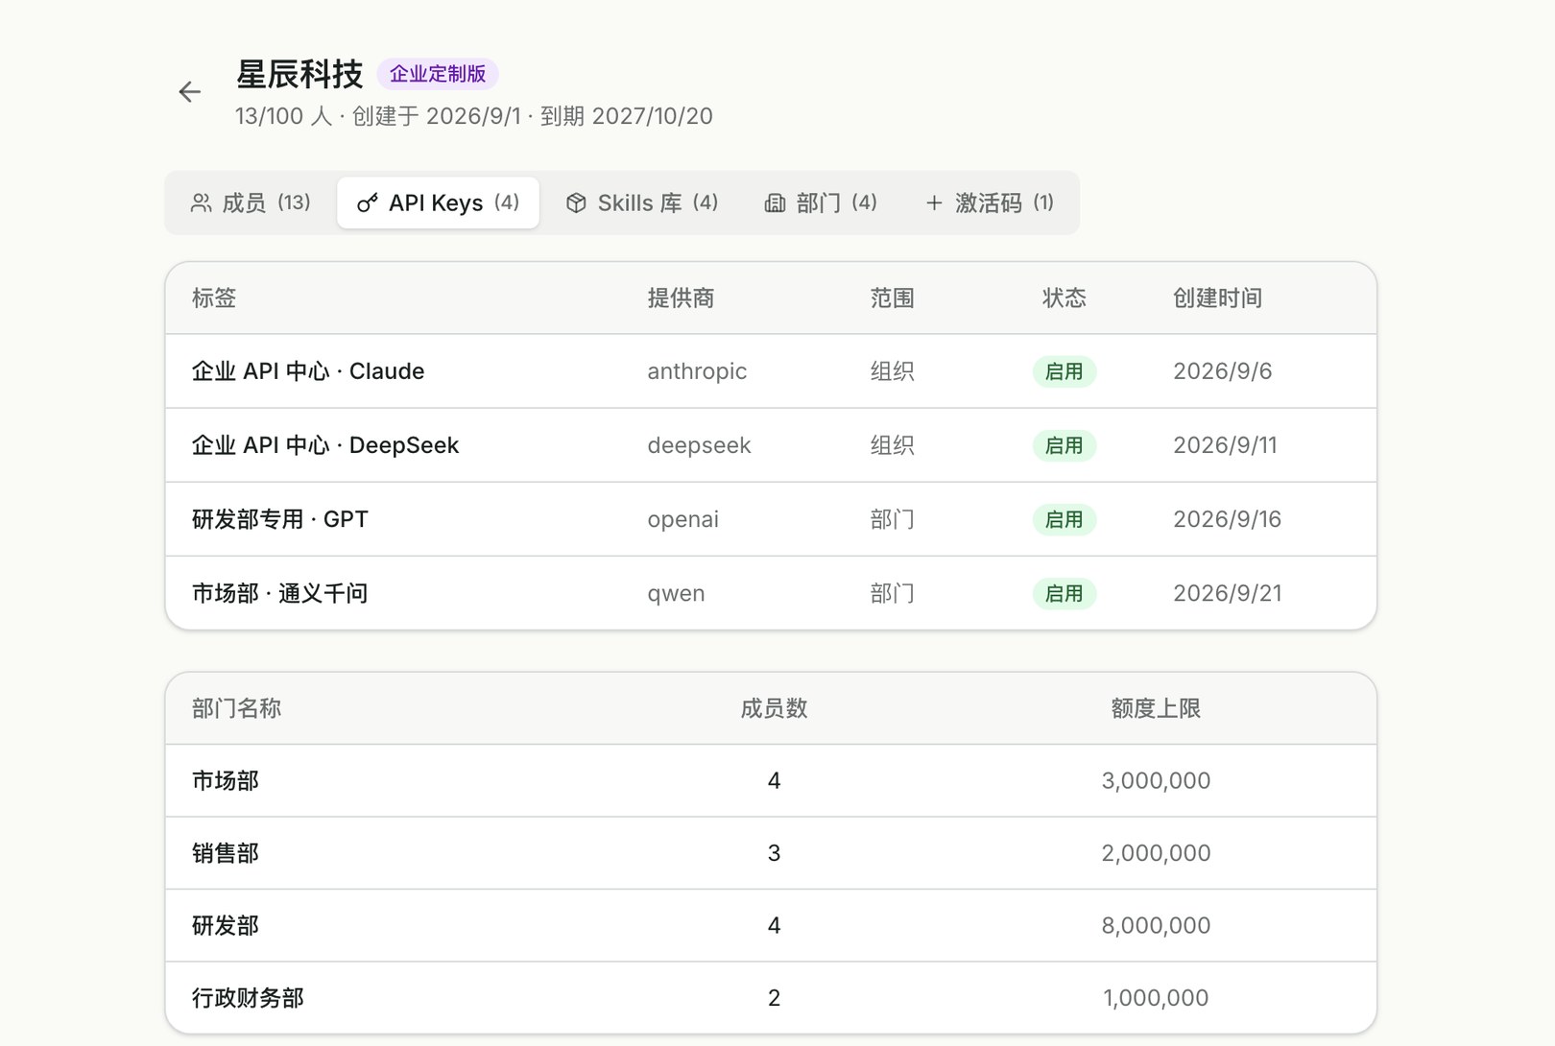Switch to the 部门 (4) tab
This screenshot has height=1046, width=1555.
(x=821, y=202)
